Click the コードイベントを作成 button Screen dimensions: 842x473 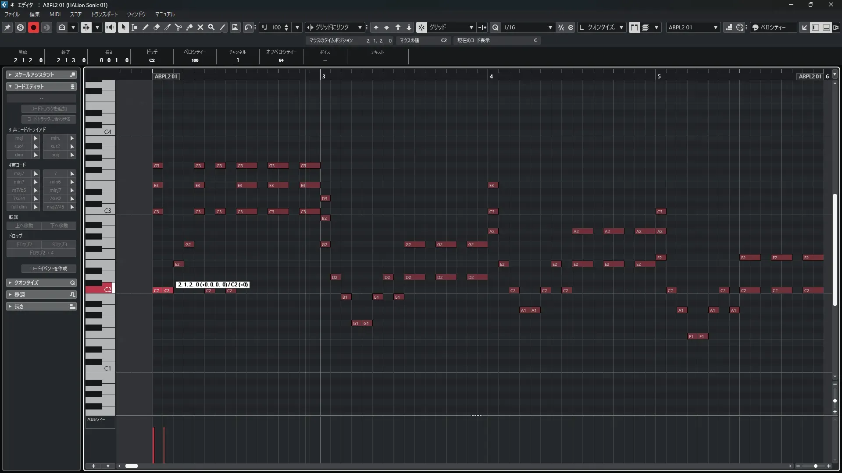point(49,268)
